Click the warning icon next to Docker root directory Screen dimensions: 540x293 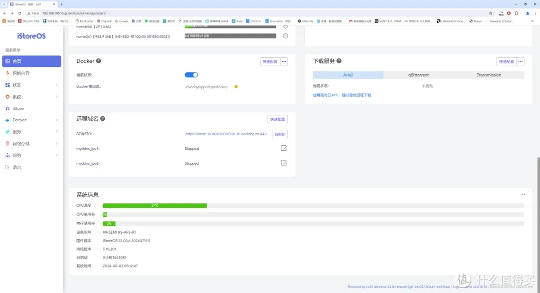[236, 86]
